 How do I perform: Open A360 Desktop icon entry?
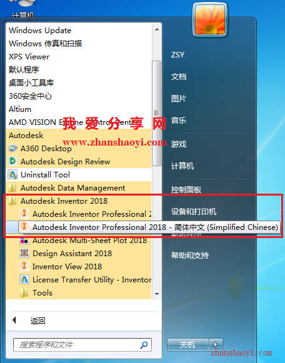[x=12, y=149]
